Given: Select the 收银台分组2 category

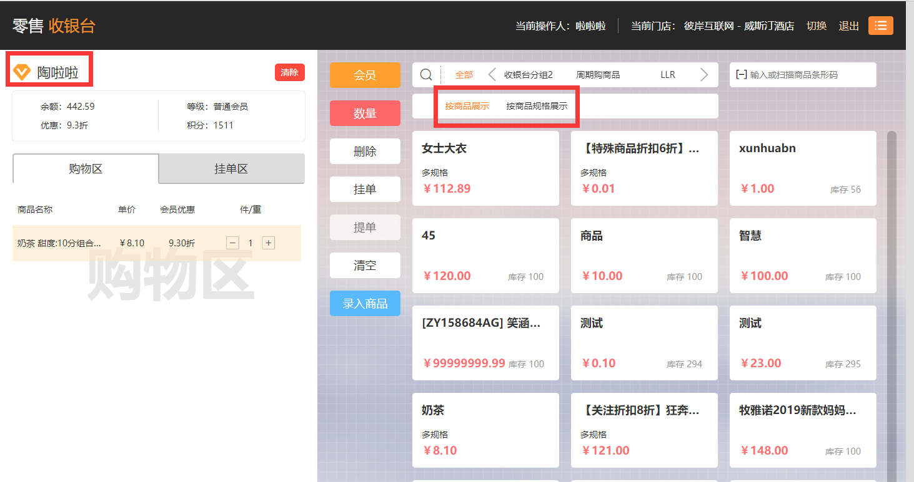Looking at the screenshot, I should tap(529, 75).
